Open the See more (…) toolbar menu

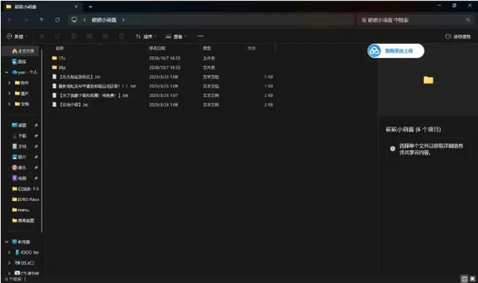(200, 36)
